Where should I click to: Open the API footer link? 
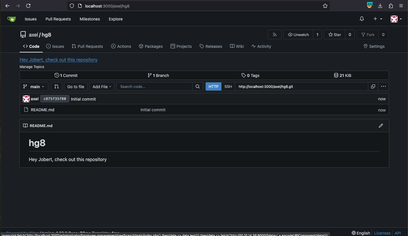click(x=398, y=233)
